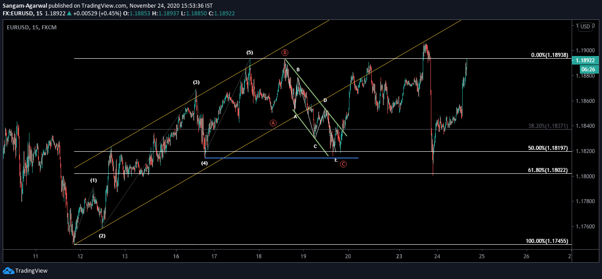Select the FX:EURUSD, 15 header symbol text
This screenshot has height=279, width=602.
(22, 14)
